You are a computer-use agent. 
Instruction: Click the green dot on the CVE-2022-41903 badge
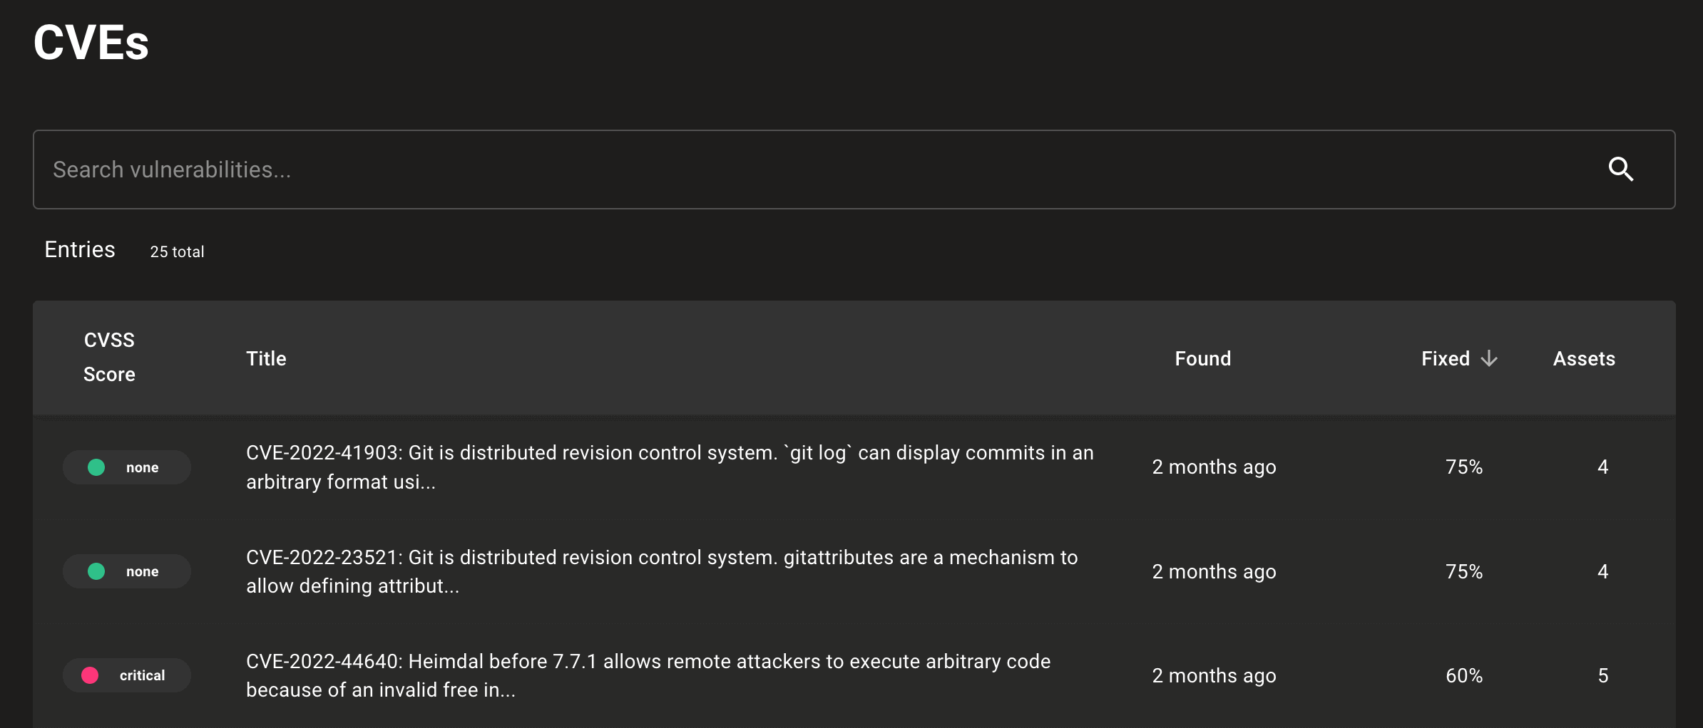[x=97, y=467]
